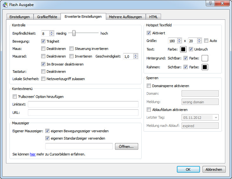Open the Mehrere Auflösungen tab
The image size is (232, 179).
click(126, 17)
